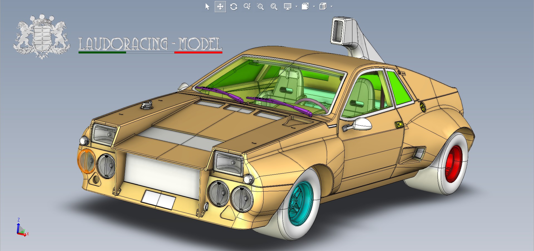Pick the Zoom to area tool
The image size is (534, 251).
pyautogui.click(x=260, y=7)
